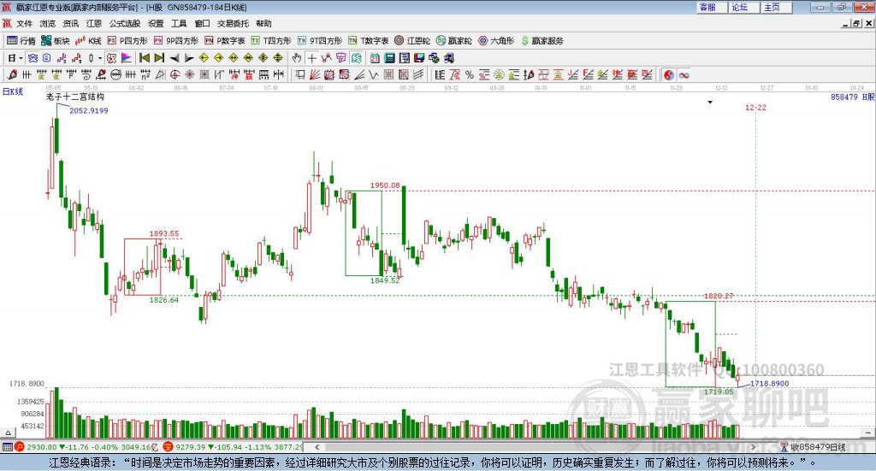This screenshot has width=876, height=471.
Task: Open 赢家服务 with the dollar icon
Action: tap(542, 41)
